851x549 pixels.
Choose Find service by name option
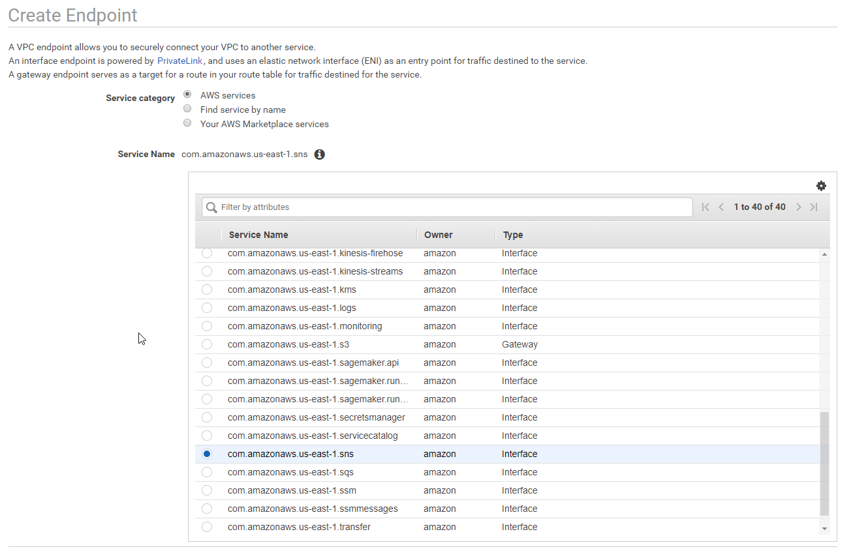coord(187,109)
